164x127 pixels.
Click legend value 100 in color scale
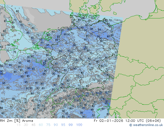point(79,125)
